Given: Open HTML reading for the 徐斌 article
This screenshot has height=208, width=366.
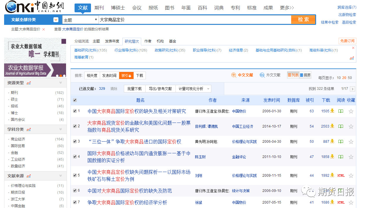Looking at the screenshot, I should 341,202.
